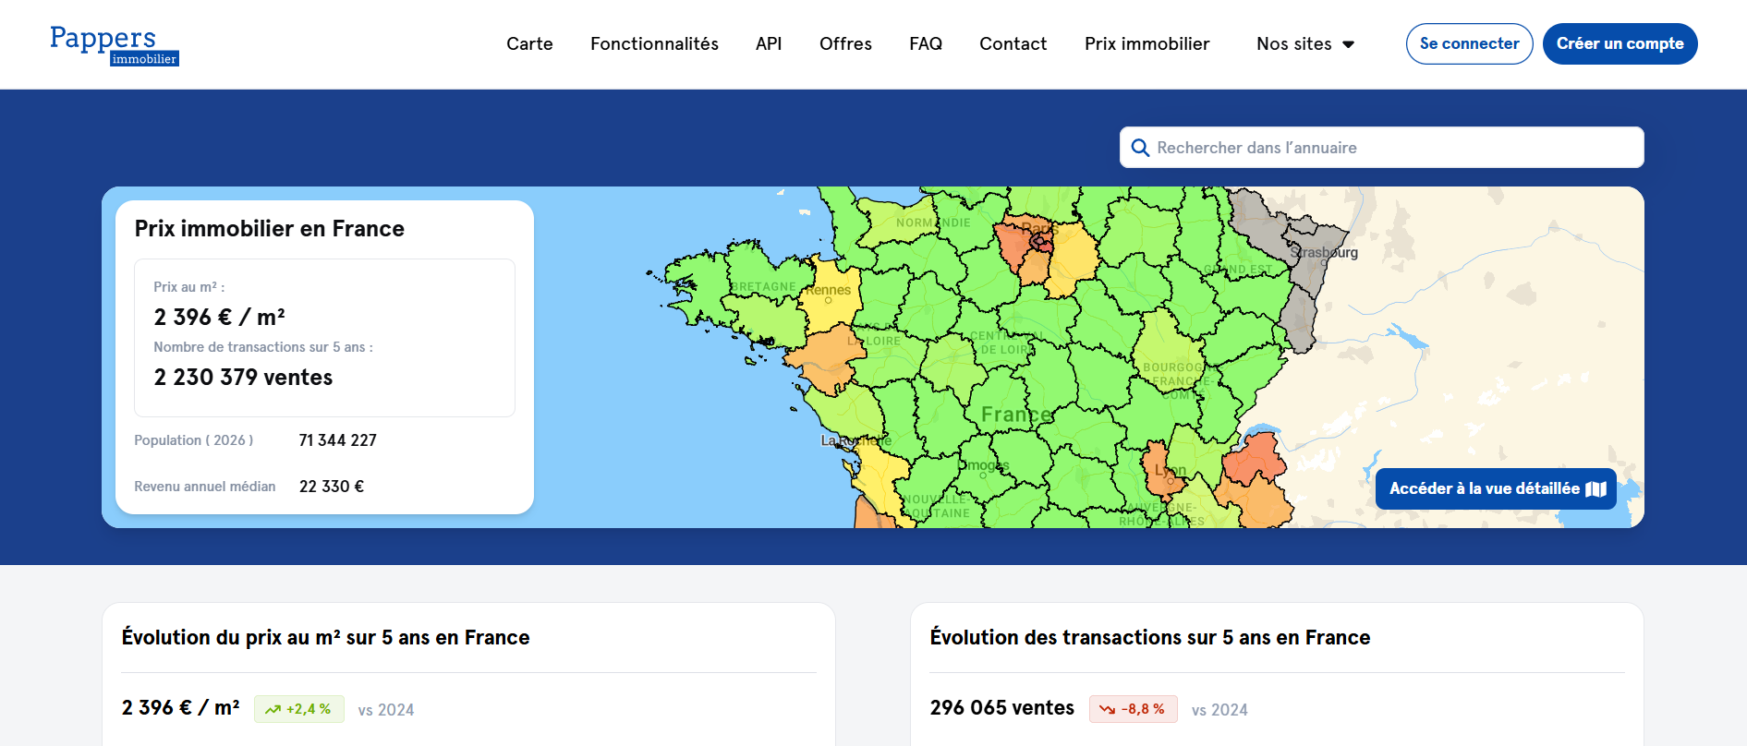Click the median income 22 330 €

(332, 487)
